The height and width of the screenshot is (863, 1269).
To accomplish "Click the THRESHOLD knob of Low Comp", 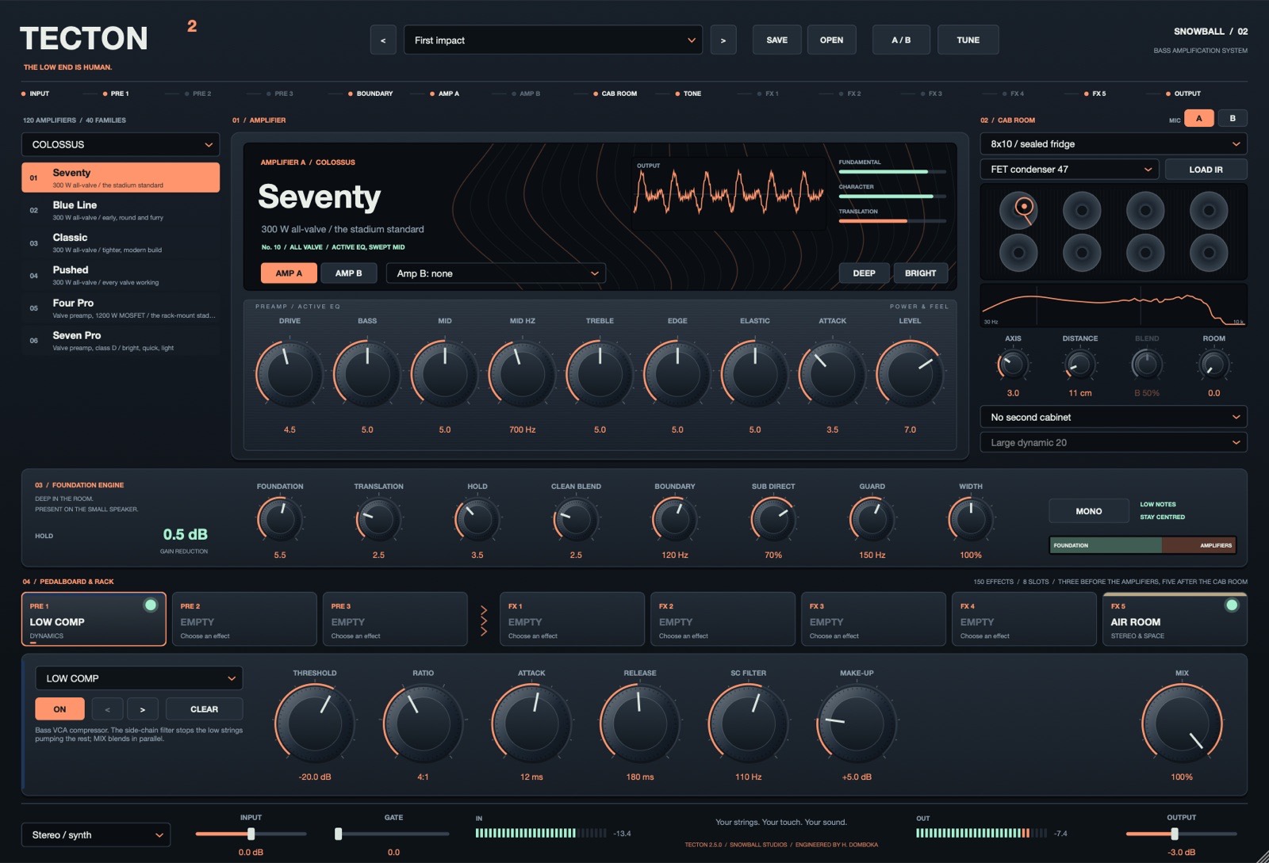I will pos(315,724).
